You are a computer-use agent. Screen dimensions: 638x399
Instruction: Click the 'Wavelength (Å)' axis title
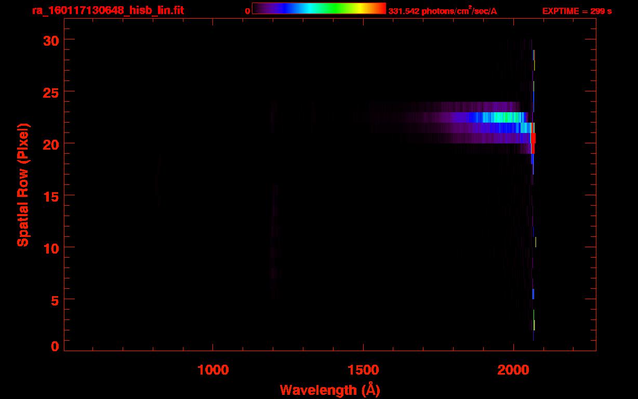point(330,390)
